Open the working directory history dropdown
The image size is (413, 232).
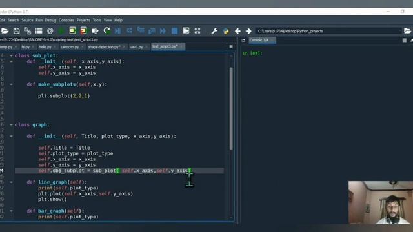coord(399,31)
